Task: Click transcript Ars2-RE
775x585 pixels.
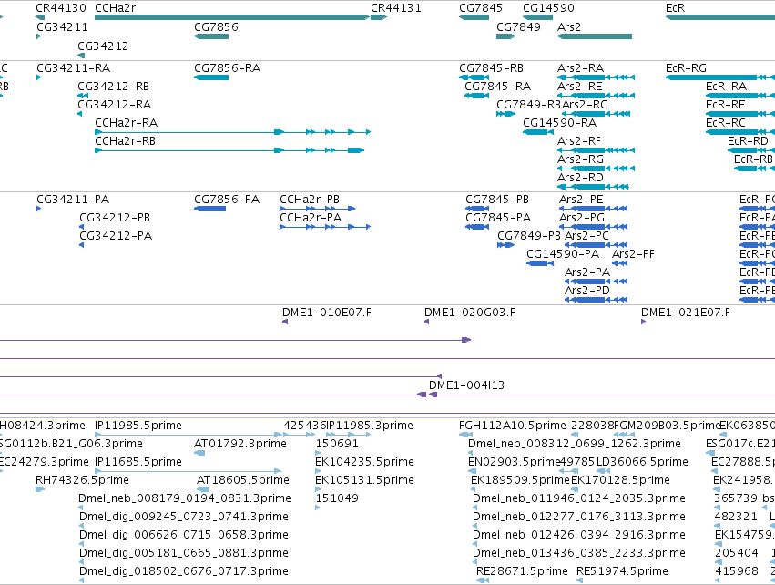Action: (597, 96)
